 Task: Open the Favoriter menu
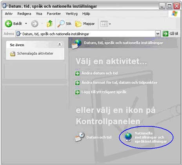(54, 14)
